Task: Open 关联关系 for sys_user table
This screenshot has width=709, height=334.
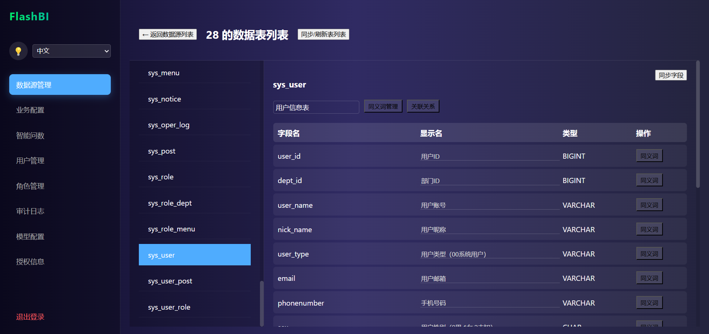Action: pos(423,107)
